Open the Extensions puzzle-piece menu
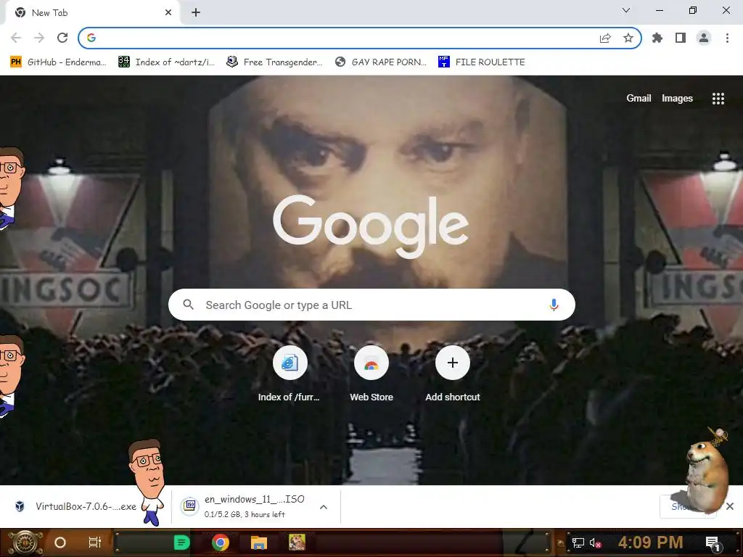743x557 pixels. coord(657,38)
